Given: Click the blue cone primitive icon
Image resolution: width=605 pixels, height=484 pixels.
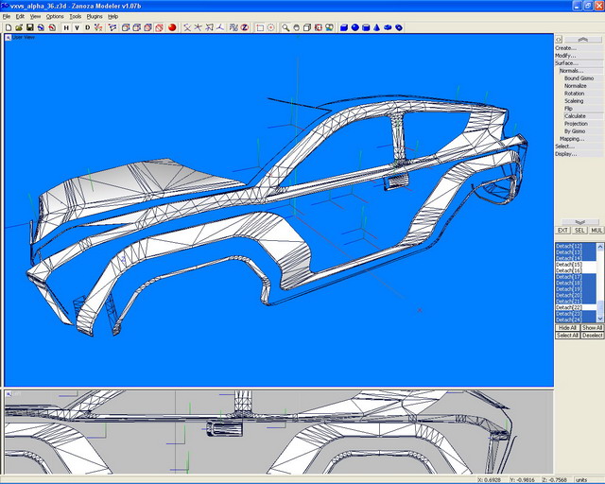Looking at the screenshot, I should coord(377,27).
